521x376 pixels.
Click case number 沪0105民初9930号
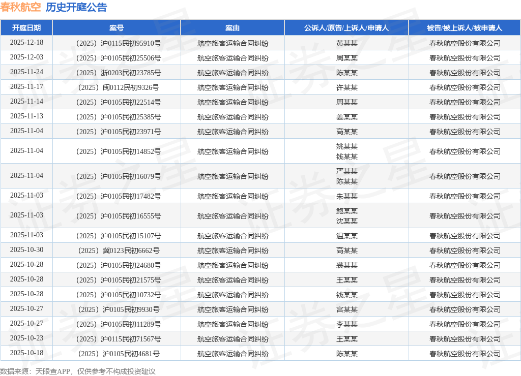click(x=119, y=309)
